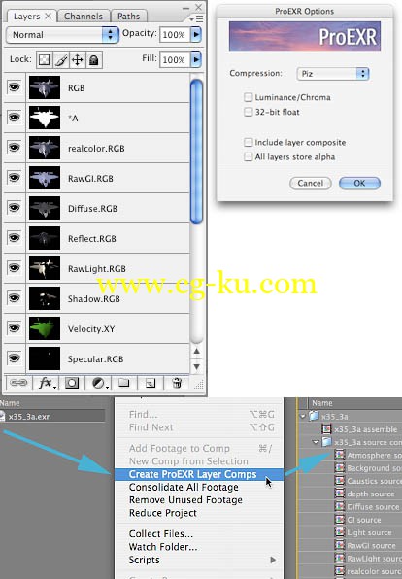Click the new layer icon
Screen dimensions: 402x579
coord(151,384)
